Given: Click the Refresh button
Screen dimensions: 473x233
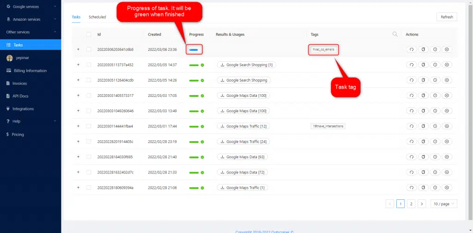Looking at the screenshot, I should pyautogui.click(x=447, y=17).
